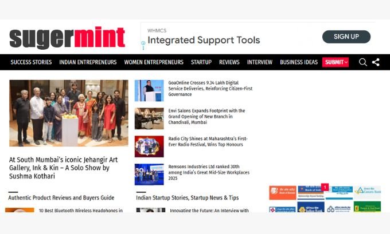Open Authentic Product Reviews and Buyers Guide section
This screenshot has height=234, width=390.
click(61, 198)
